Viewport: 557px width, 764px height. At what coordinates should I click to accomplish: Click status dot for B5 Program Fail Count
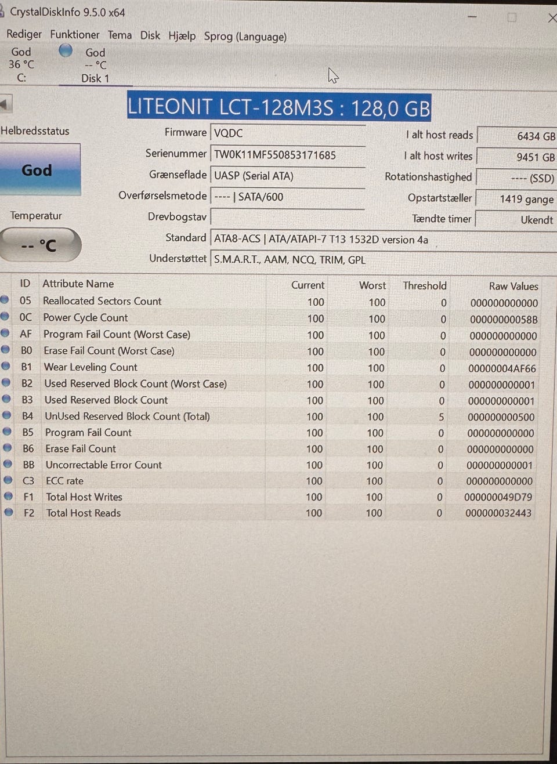click(7, 432)
